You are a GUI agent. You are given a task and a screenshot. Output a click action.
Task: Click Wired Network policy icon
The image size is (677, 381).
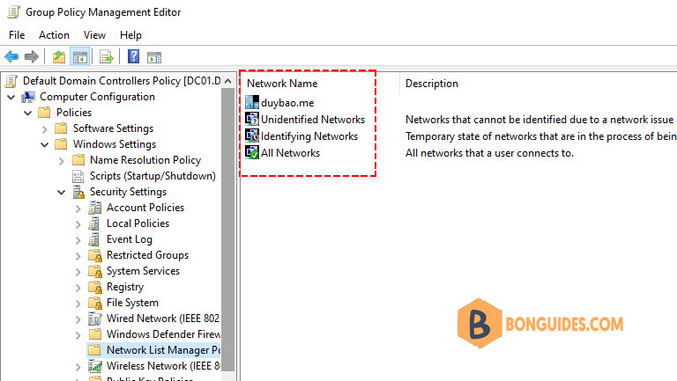point(95,319)
